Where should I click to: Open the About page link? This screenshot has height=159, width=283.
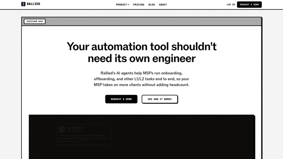pyautogui.click(x=163, y=5)
